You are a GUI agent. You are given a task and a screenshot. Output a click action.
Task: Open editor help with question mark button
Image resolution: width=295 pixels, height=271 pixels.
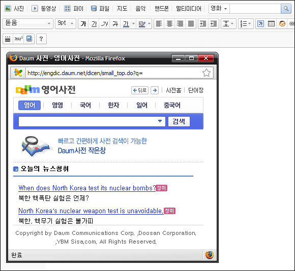pos(41,39)
